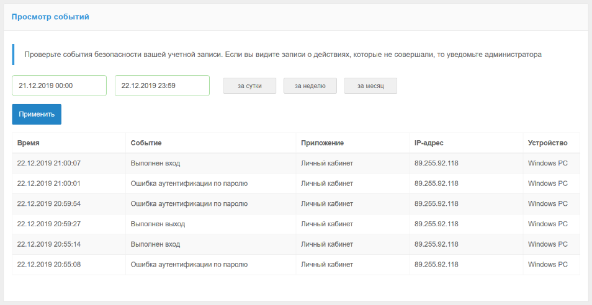Screen dimensions: 592x305
Task: Select the timestamp 22.12.2019 21:00:07
Action: click(49, 163)
